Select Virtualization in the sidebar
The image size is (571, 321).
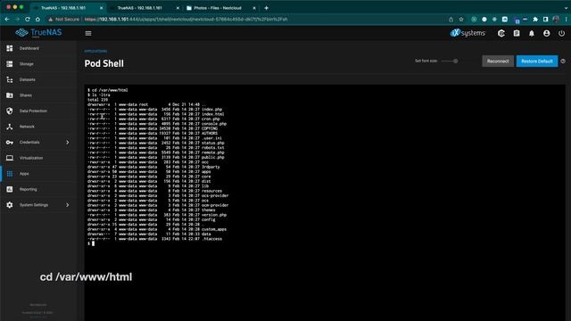point(31,158)
